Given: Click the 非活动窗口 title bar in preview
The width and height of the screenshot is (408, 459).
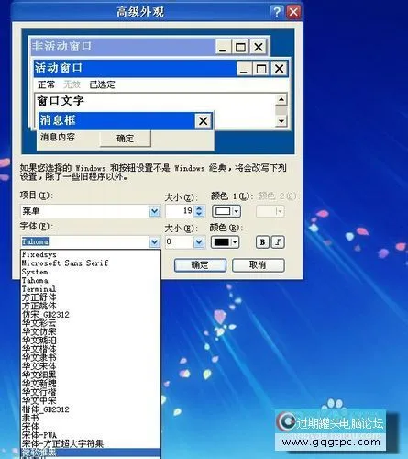Looking at the screenshot, I should coord(149,47).
